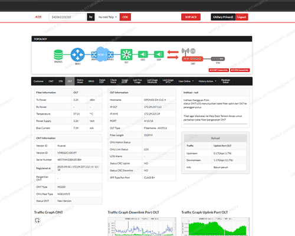Switch to the ONT tab
The height and width of the screenshot is (236, 295).
[x=51, y=81]
